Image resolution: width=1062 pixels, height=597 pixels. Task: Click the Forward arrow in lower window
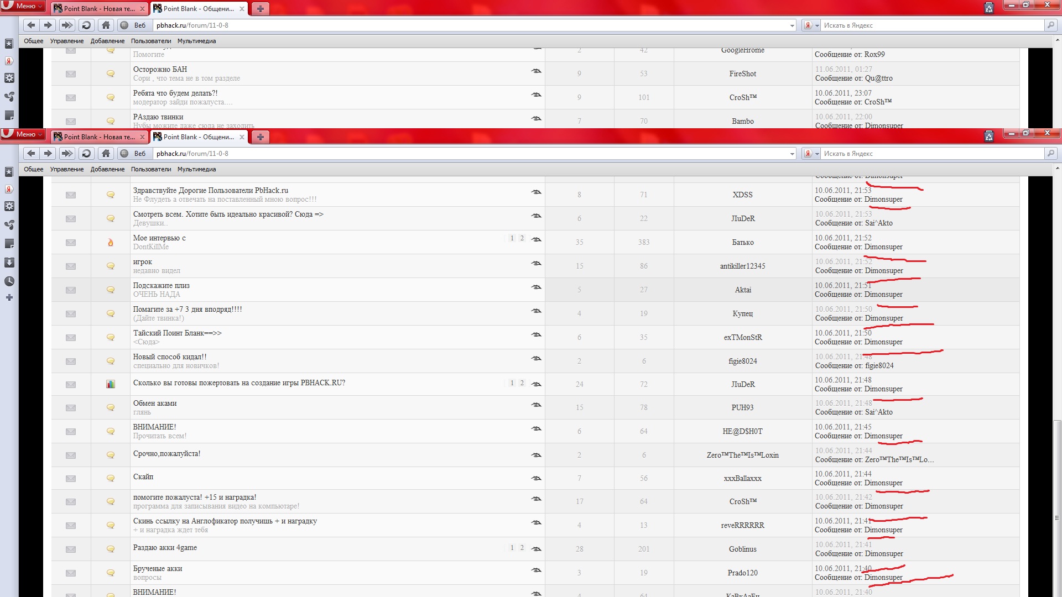48,153
